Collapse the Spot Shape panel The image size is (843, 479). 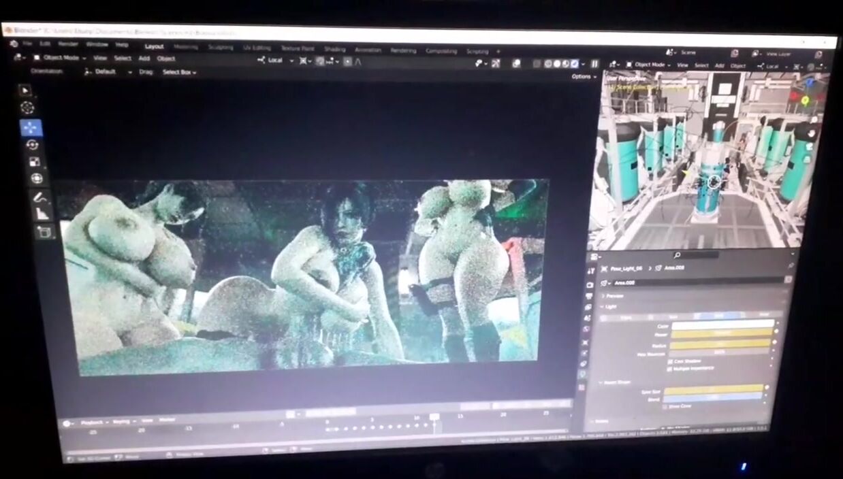(x=601, y=383)
